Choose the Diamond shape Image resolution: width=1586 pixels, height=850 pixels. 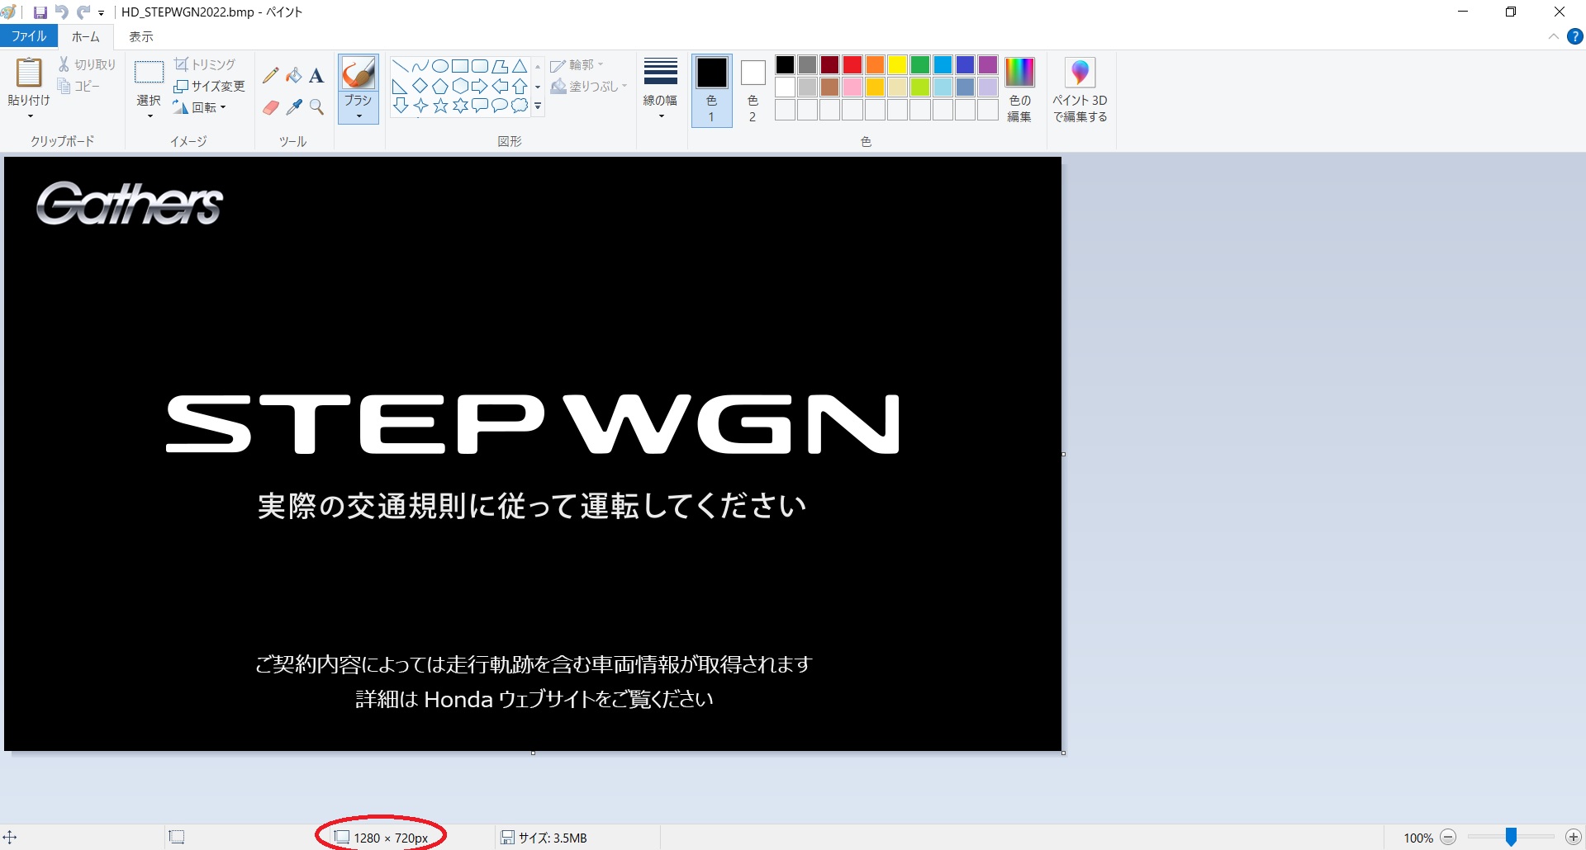[420, 86]
